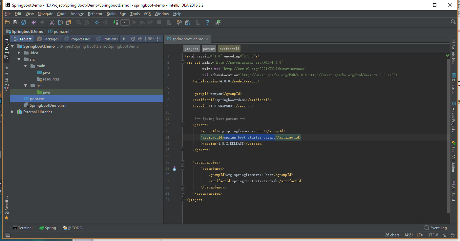Open the Event Log window
Screen dimensions: 460x241
coord(435,228)
